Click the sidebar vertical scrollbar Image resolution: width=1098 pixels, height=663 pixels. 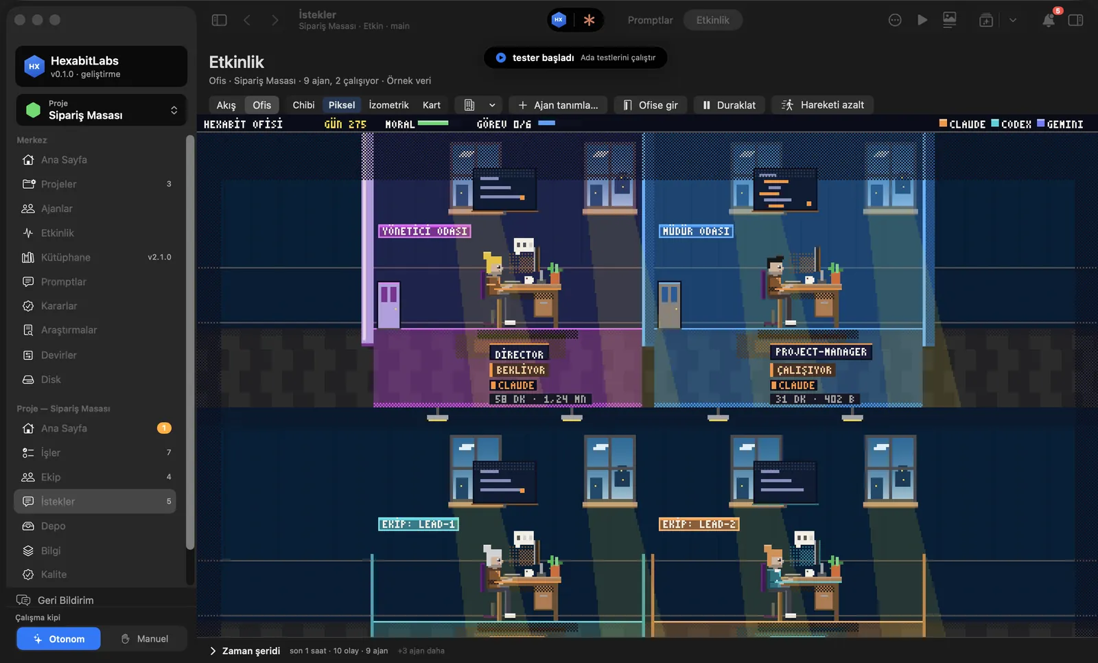[x=190, y=342]
